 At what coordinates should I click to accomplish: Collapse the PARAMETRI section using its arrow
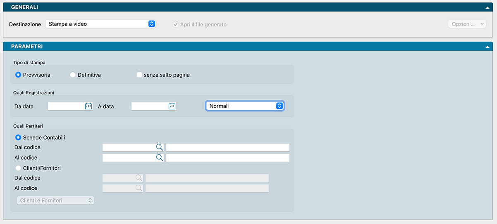[x=488, y=47]
